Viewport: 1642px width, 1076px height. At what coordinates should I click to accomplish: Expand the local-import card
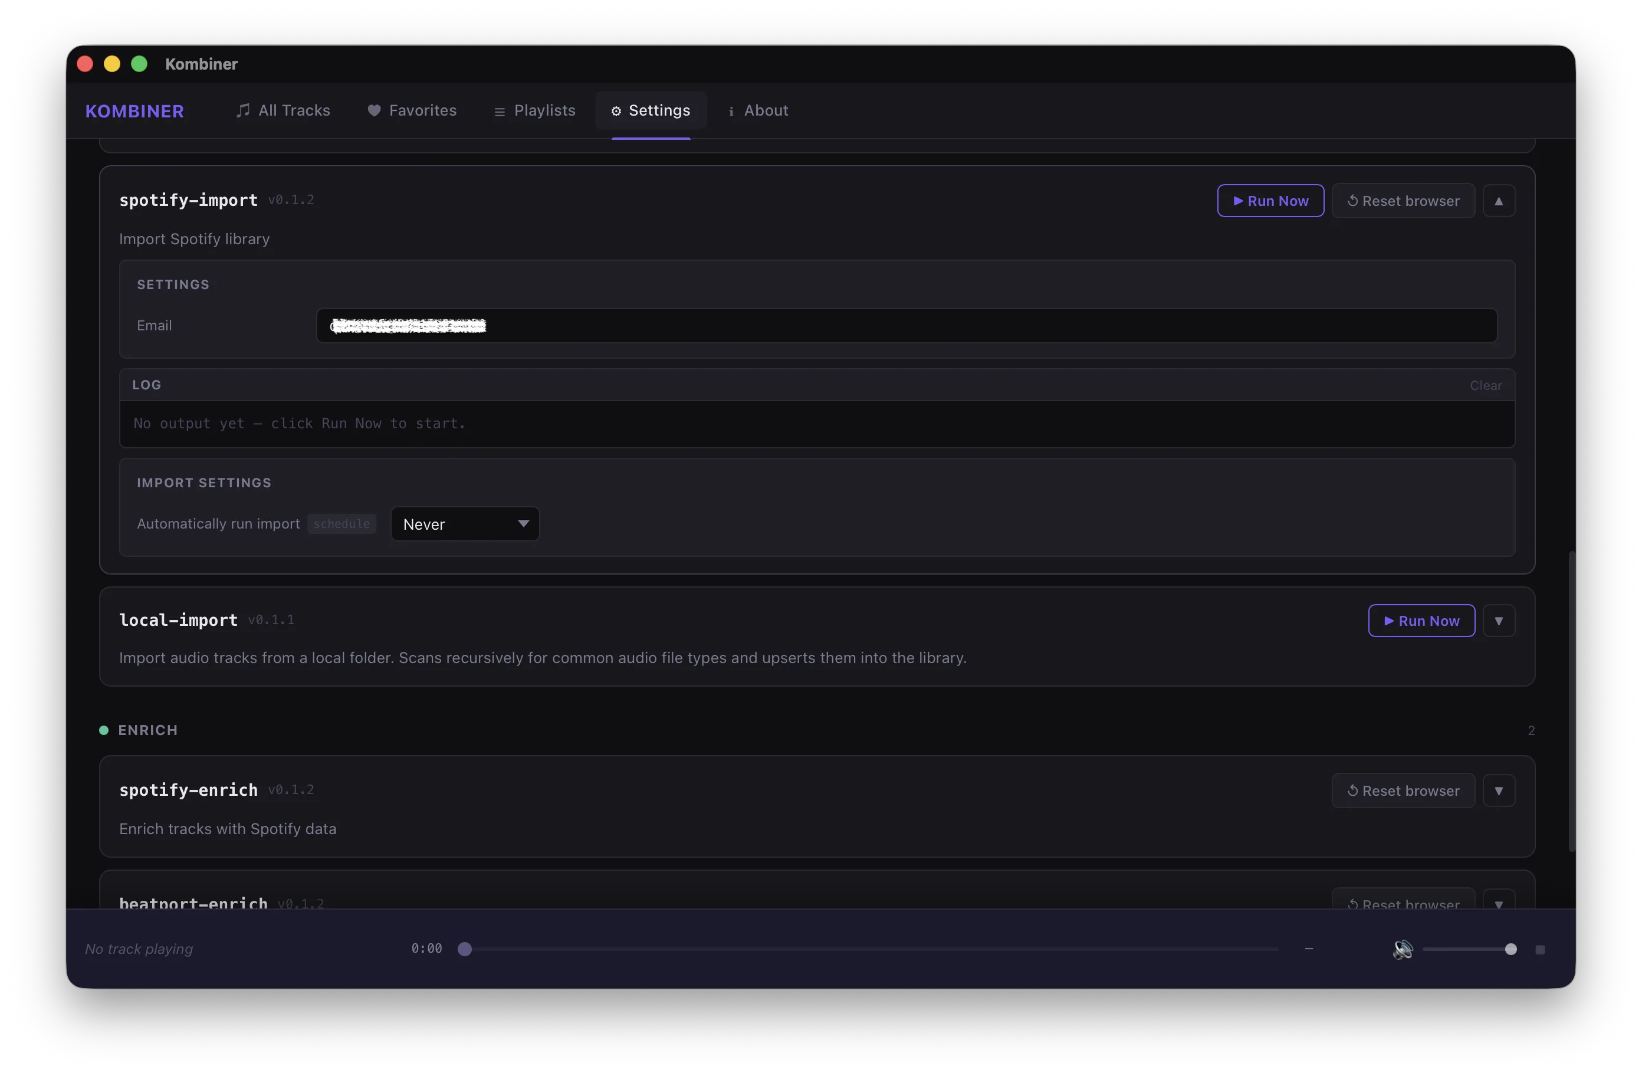[1499, 621]
